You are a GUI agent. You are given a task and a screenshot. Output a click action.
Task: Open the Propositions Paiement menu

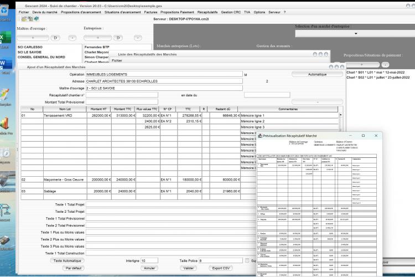click(177, 12)
